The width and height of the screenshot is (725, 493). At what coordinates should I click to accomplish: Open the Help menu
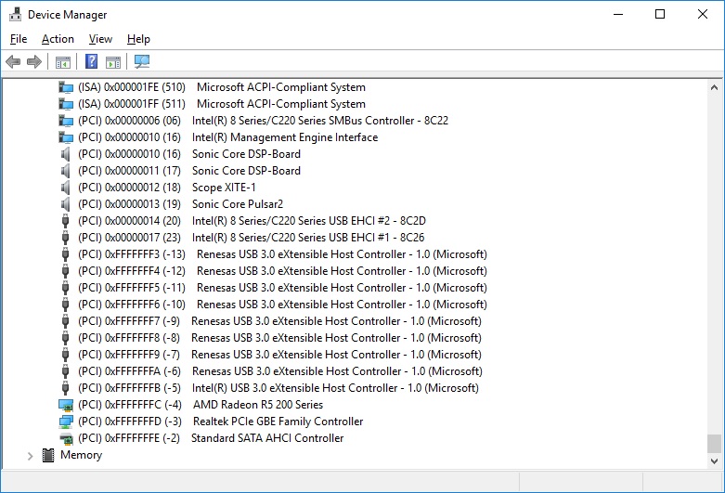[138, 39]
